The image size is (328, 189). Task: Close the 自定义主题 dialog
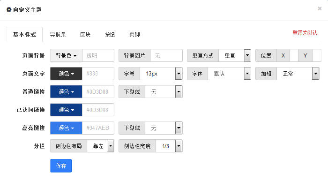pyautogui.click(x=320, y=8)
